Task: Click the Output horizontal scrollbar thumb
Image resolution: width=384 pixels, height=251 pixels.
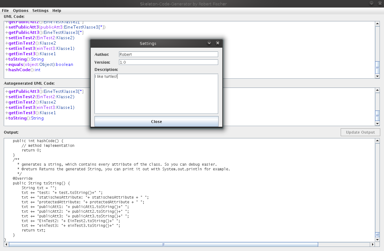Action: point(163,244)
